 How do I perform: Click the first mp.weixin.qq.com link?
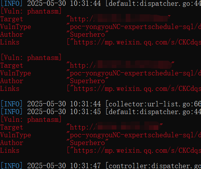[134, 43]
